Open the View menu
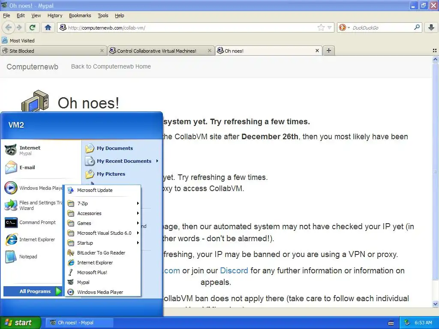Image resolution: width=439 pixels, height=329 pixels. pos(36,15)
